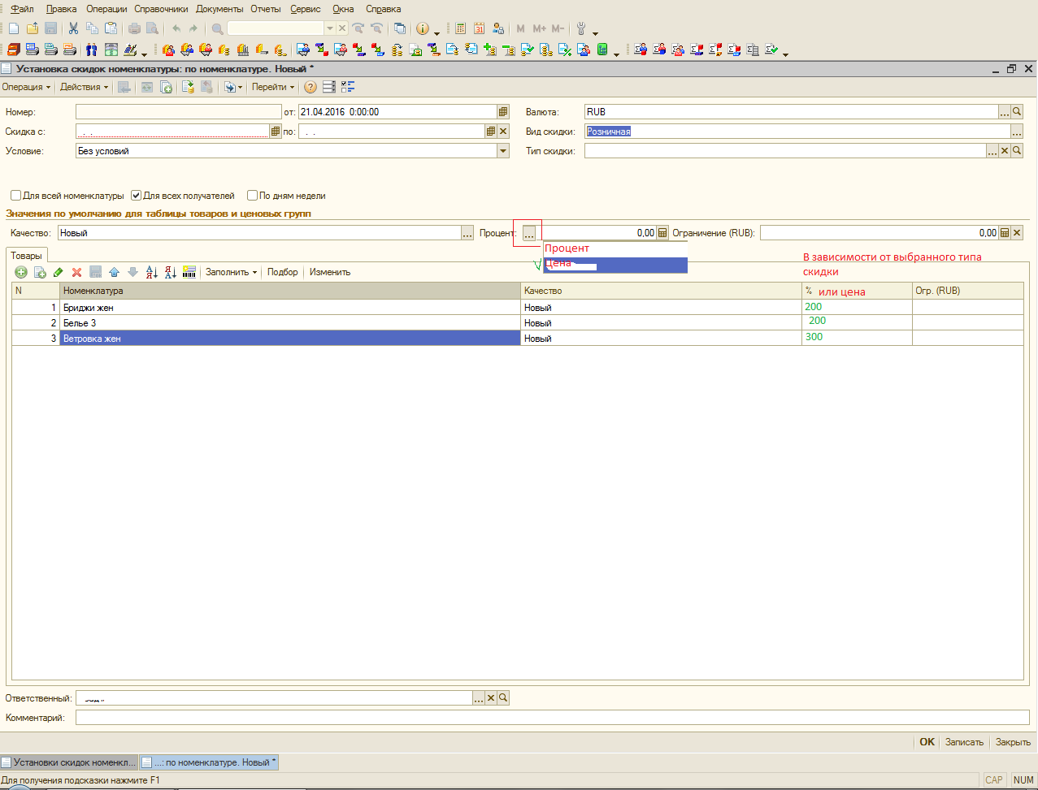Open the calculator for the Процент field
Viewport: 1038px width, 790px height.
(x=662, y=233)
